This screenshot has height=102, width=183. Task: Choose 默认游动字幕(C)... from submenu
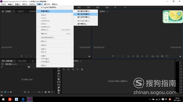click(x=86, y=17)
